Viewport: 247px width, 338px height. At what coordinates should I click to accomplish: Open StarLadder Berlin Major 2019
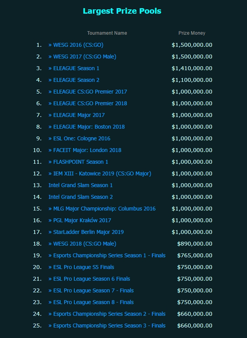point(86,232)
